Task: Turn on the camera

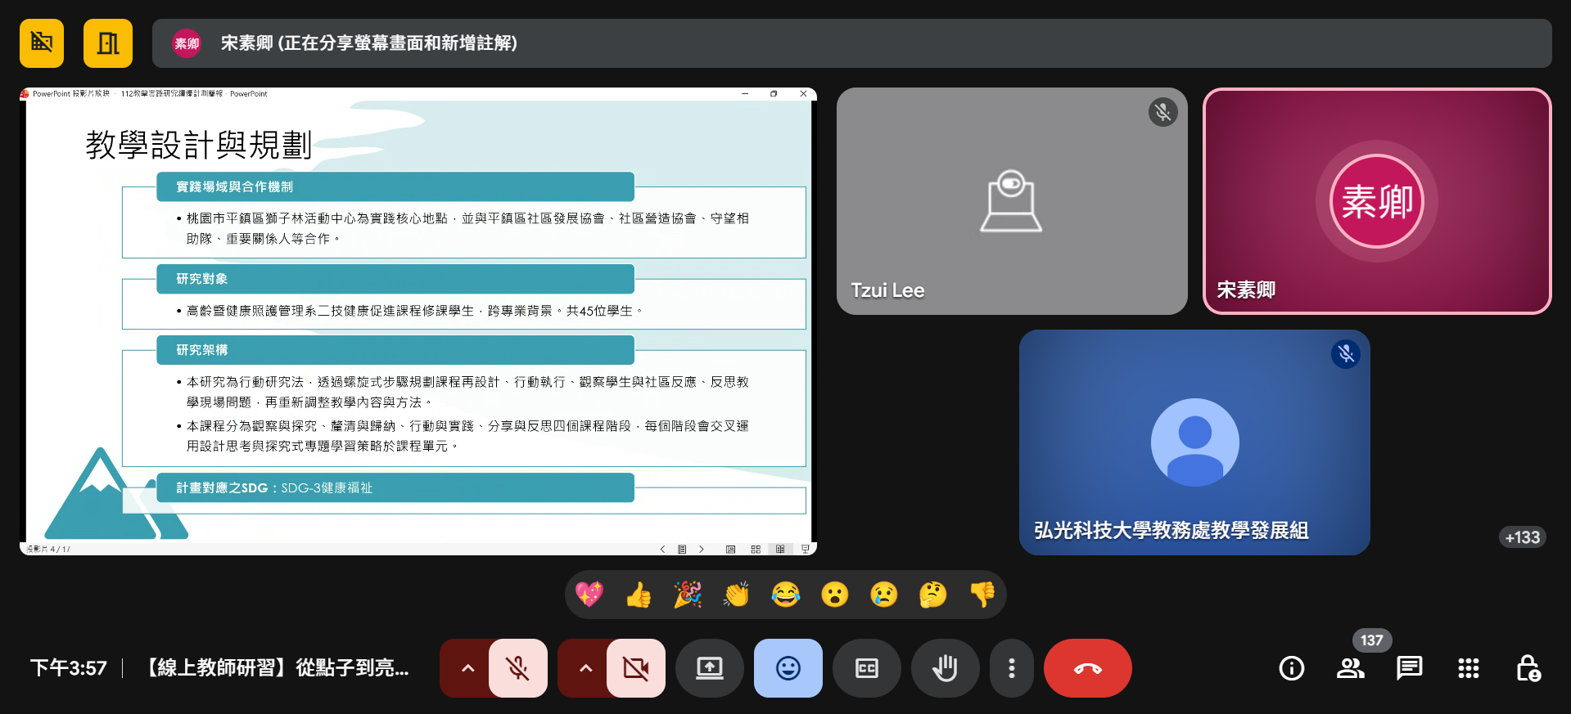Action: click(635, 668)
